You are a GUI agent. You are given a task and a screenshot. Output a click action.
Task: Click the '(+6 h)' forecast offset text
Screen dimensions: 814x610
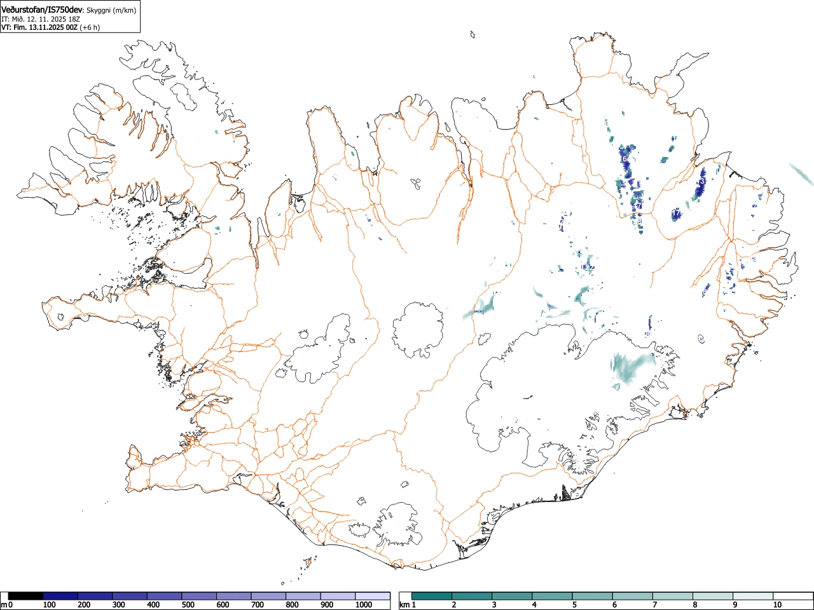pyautogui.click(x=90, y=27)
